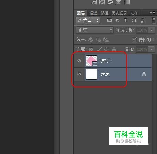Toggle the layer filtering switch

point(154,21)
